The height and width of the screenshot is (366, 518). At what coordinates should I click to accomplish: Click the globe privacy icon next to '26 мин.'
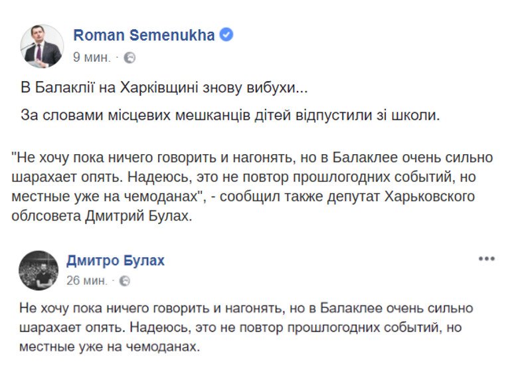coord(125,281)
